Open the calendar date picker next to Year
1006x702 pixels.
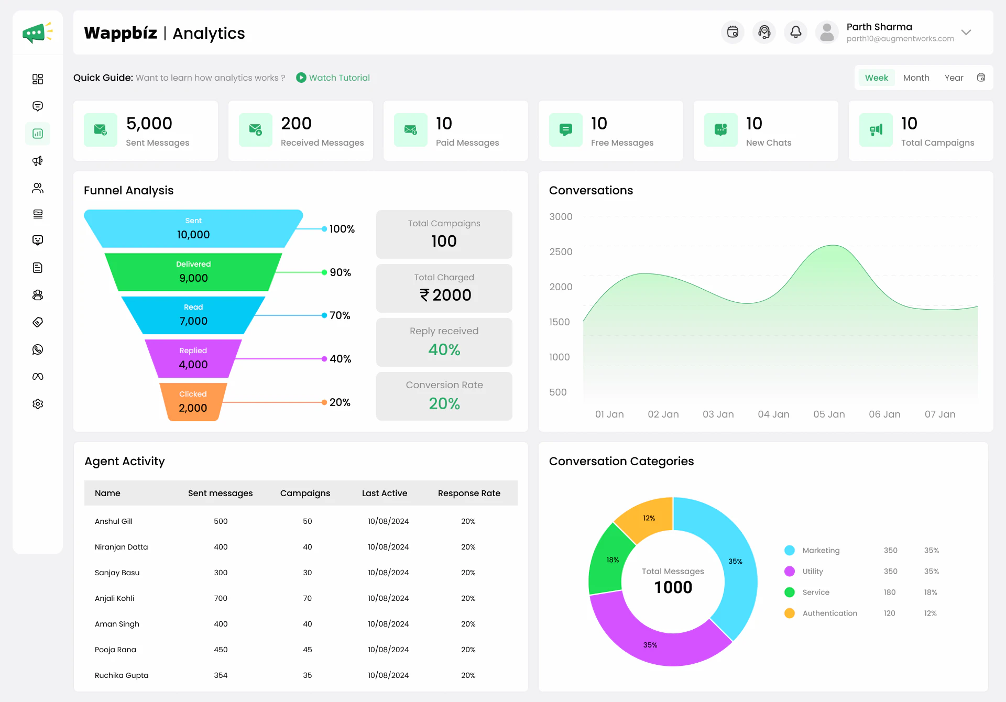pos(982,77)
